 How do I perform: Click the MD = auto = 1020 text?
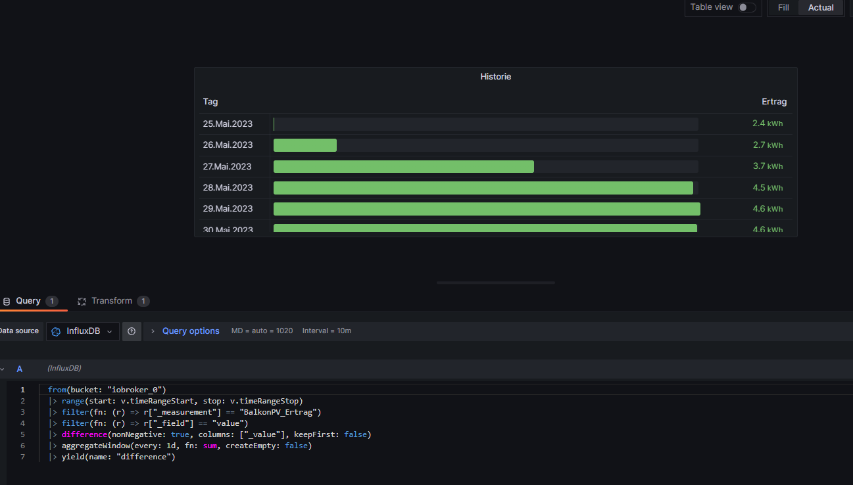[x=262, y=331]
